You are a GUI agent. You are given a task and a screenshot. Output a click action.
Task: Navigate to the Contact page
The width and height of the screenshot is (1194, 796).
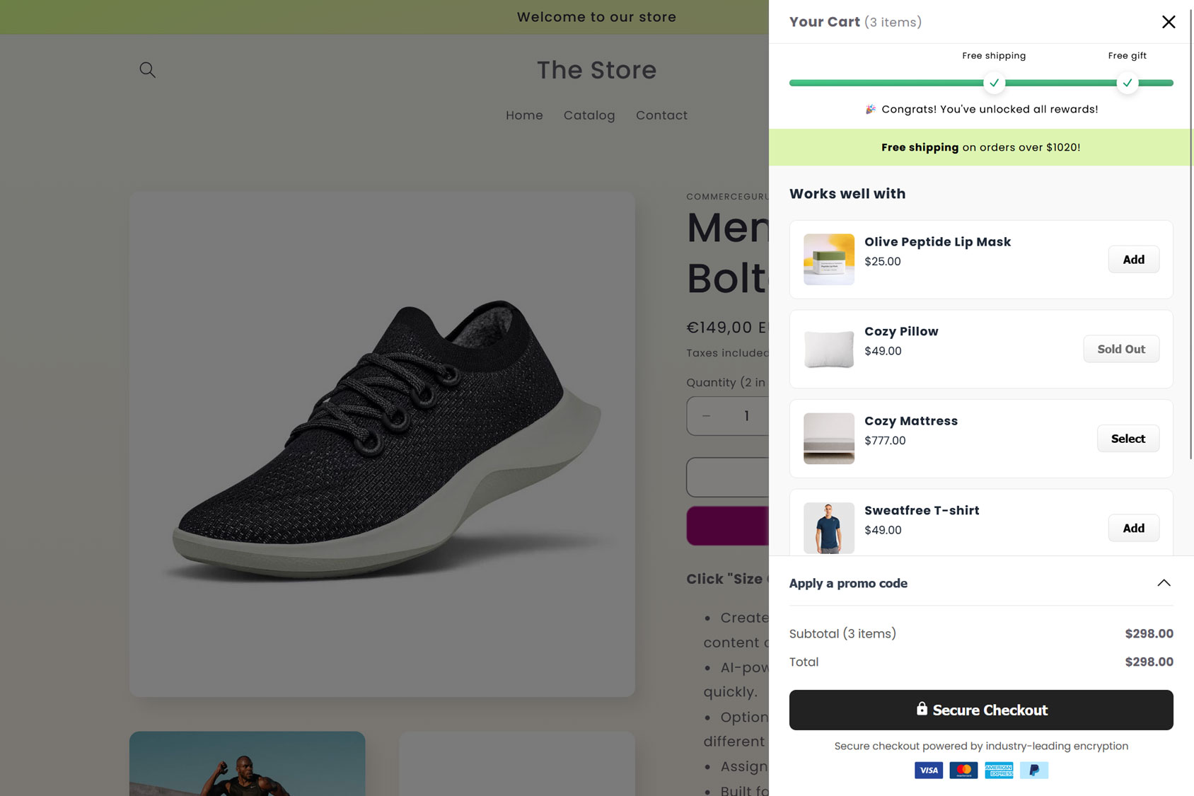pyautogui.click(x=661, y=115)
